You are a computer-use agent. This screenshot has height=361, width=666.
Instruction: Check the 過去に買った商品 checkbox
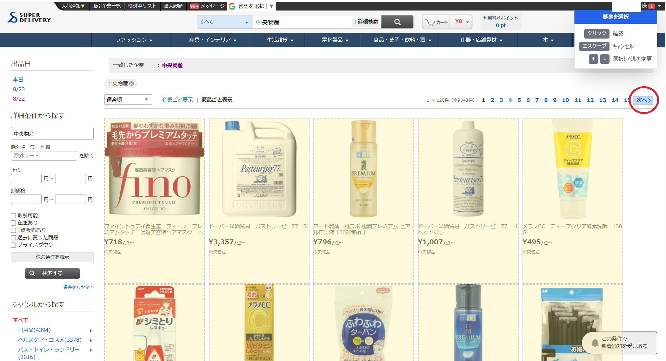coord(13,238)
